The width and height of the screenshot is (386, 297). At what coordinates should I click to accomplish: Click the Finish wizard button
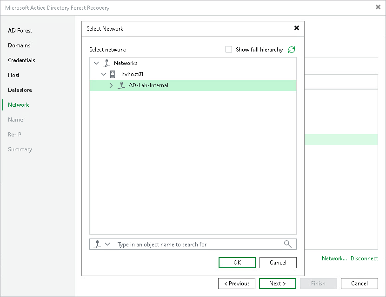tap(318, 284)
